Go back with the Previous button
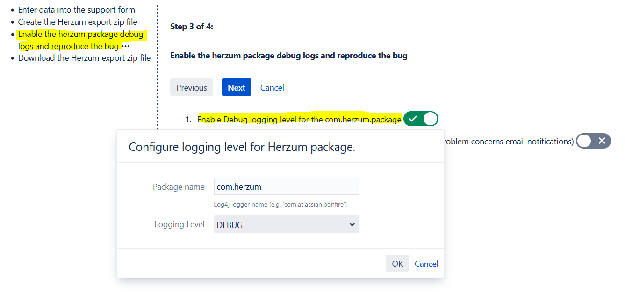 click(x=192, y=87)
